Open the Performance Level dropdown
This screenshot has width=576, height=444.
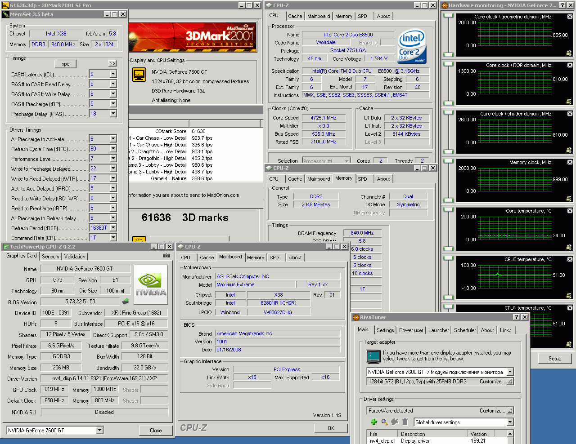(113, 159)
